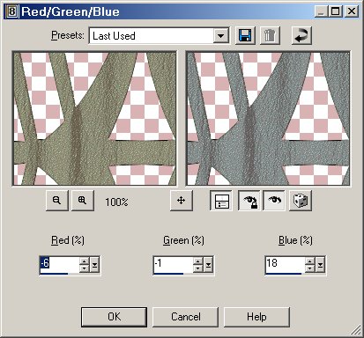Screen dimensions: 364x338
Task: Delete the preset using the trash can icon
Action: 270,36
